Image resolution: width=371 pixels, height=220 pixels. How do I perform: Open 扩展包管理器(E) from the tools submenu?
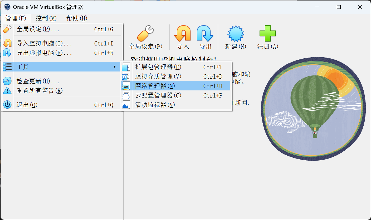pos(176,67)
